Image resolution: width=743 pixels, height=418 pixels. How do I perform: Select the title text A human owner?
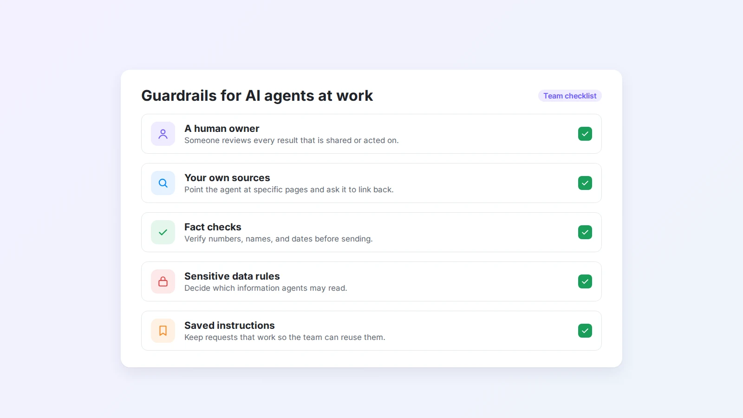[x=222, y=129]
